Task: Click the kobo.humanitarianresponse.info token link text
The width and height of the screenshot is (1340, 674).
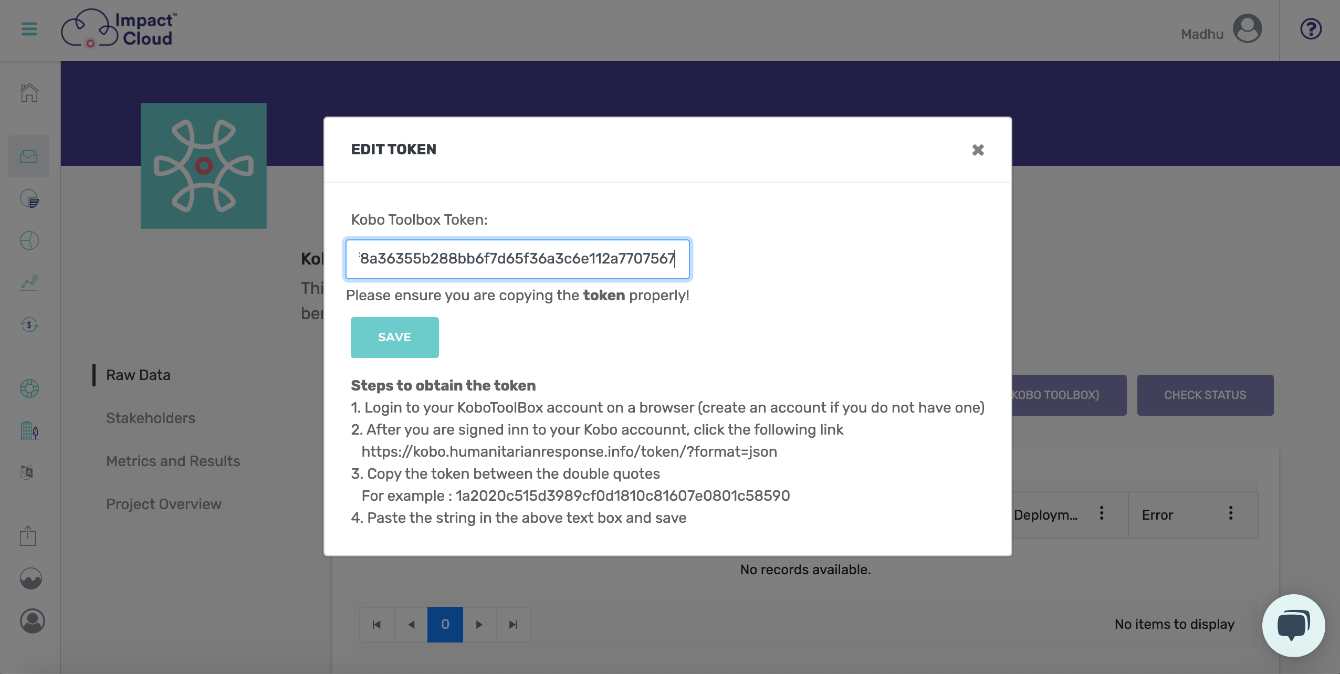Action: point(569,452)
